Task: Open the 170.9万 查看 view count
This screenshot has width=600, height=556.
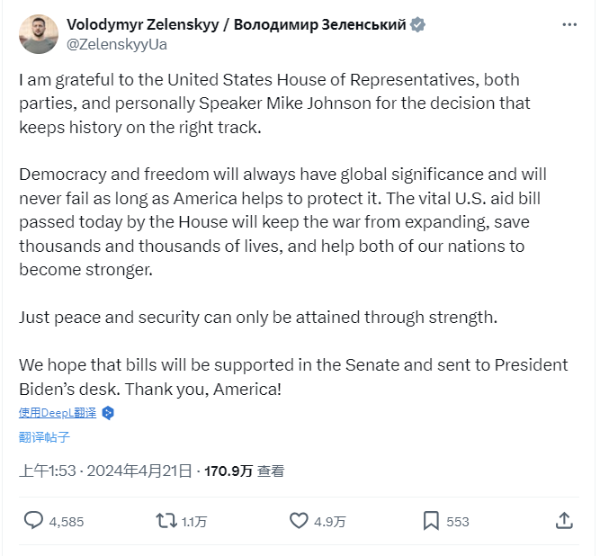Action: pos(244,471)
